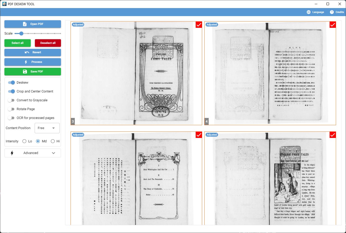Select the Hi intensity radio button
Viewport: 346px width, 233px height.
point(53,141)
